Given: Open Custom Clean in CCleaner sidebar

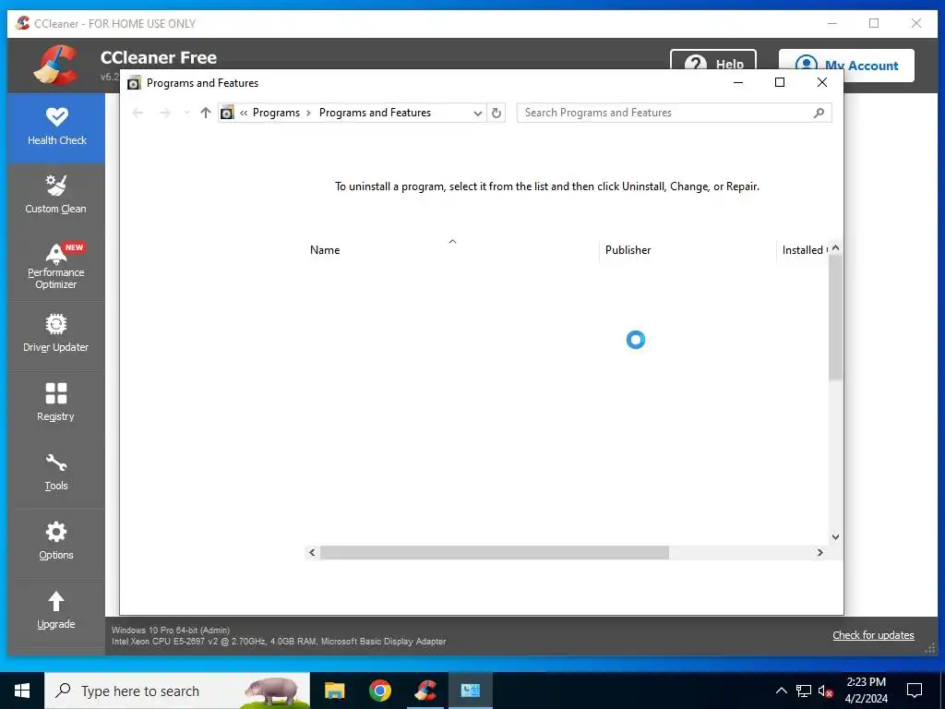Looking at the screenshot, I should [56, 196].
